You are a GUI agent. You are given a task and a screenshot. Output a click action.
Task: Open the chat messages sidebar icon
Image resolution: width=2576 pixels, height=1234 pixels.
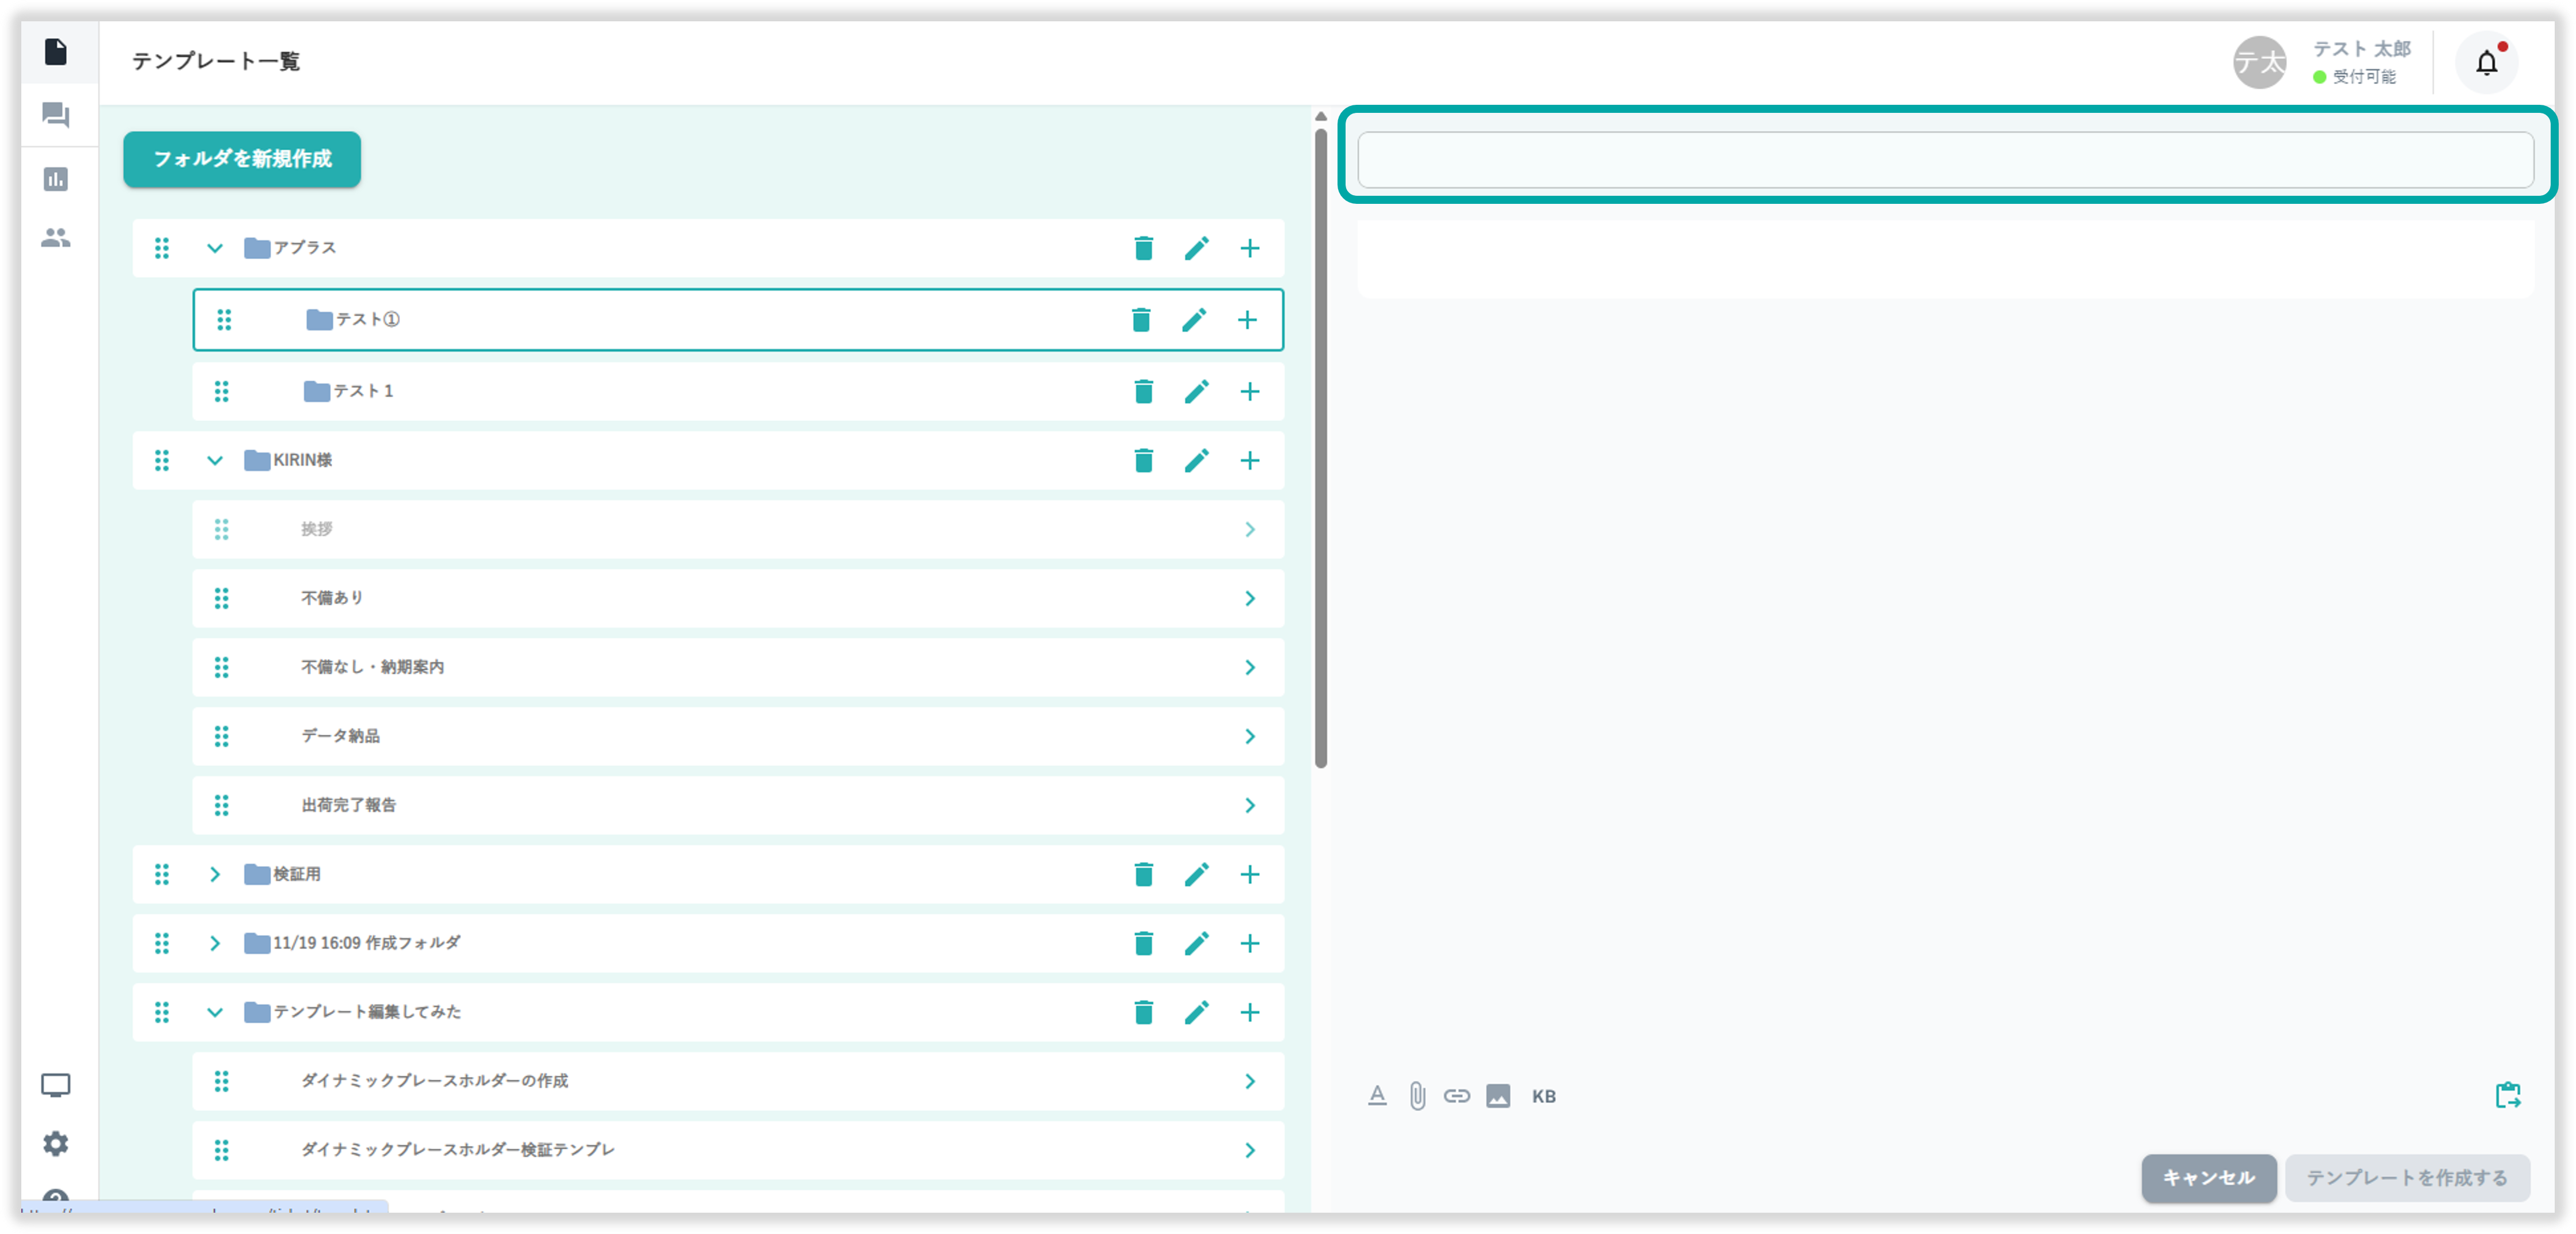[x=56, y=115]
